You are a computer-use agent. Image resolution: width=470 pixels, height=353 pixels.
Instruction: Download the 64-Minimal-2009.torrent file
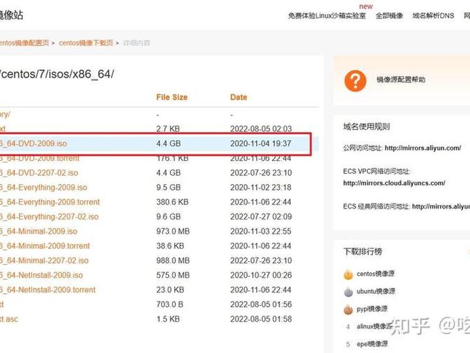pyautogui.click(x=45, y=246)
